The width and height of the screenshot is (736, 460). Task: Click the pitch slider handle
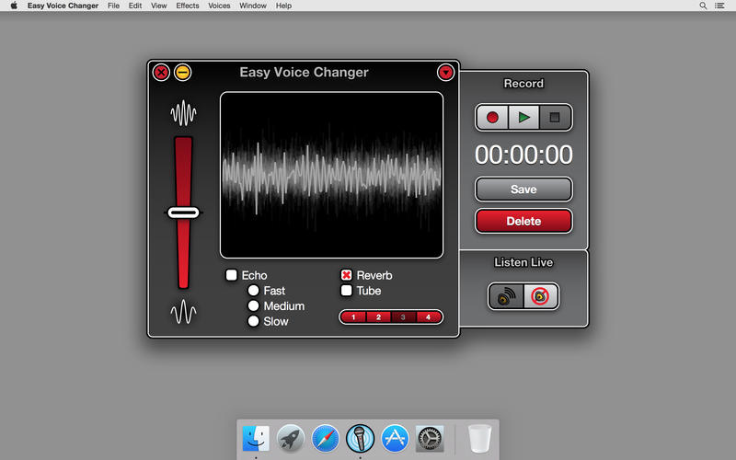pyautogui.click(x=183, y=213)
